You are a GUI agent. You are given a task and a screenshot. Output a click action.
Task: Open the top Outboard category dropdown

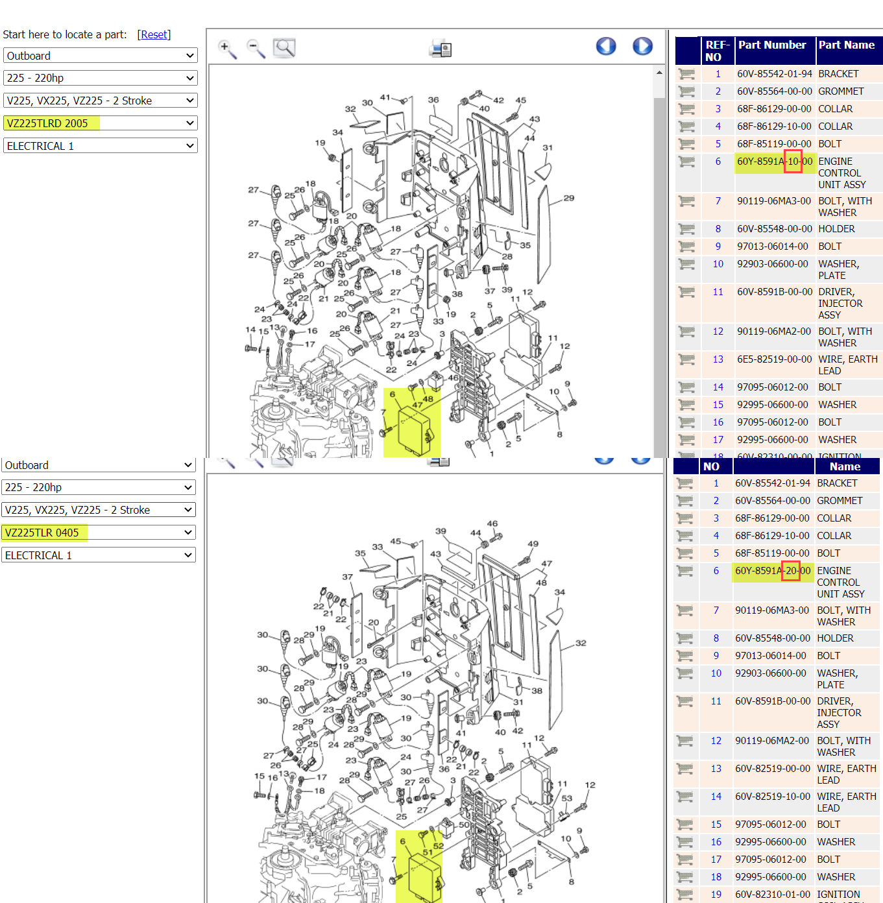click(x=101, y=56)
